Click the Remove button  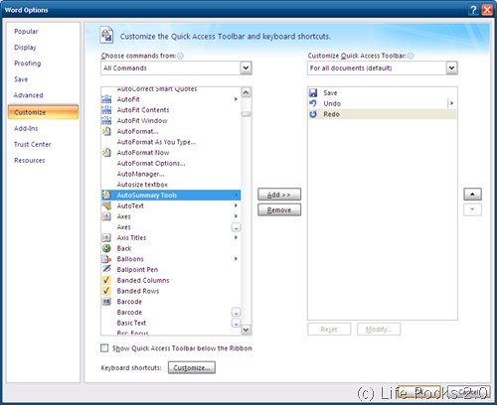(x=279, y=209)
